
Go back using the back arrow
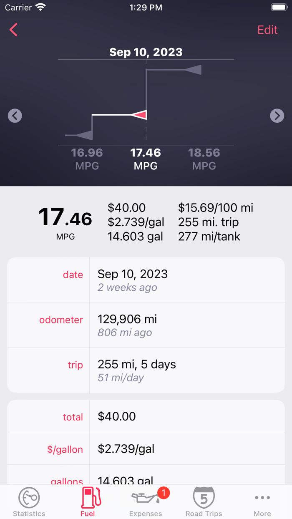coord(13,30)
